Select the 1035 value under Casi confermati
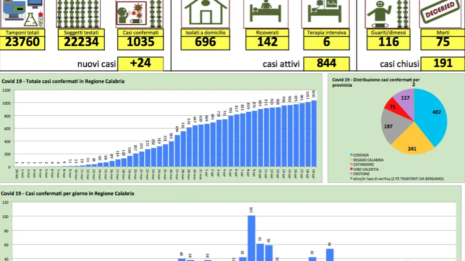This screenshot has height=261, width=465. point(141,42)
